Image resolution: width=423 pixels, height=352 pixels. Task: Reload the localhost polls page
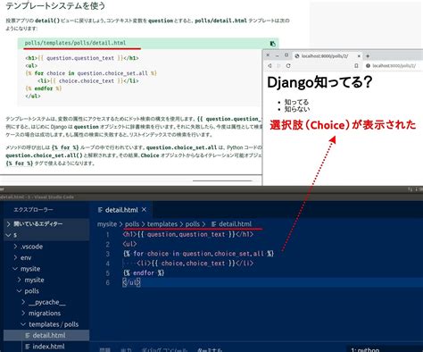pyautogui.click(x=288, y=66)
